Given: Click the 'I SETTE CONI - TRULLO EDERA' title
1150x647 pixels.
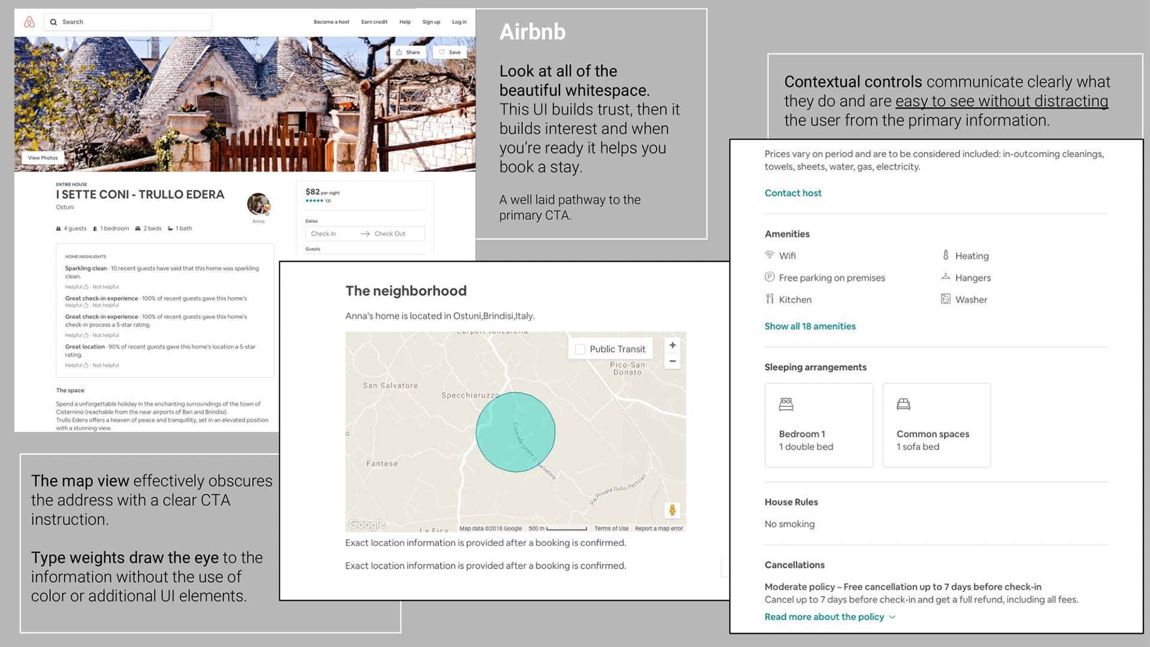Looking at the screenshot, I should (140, 195).
